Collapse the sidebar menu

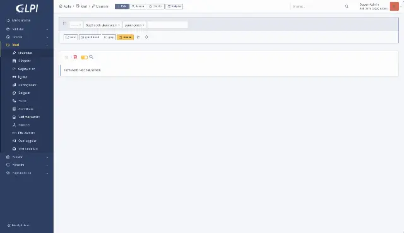tap(18, 225)
